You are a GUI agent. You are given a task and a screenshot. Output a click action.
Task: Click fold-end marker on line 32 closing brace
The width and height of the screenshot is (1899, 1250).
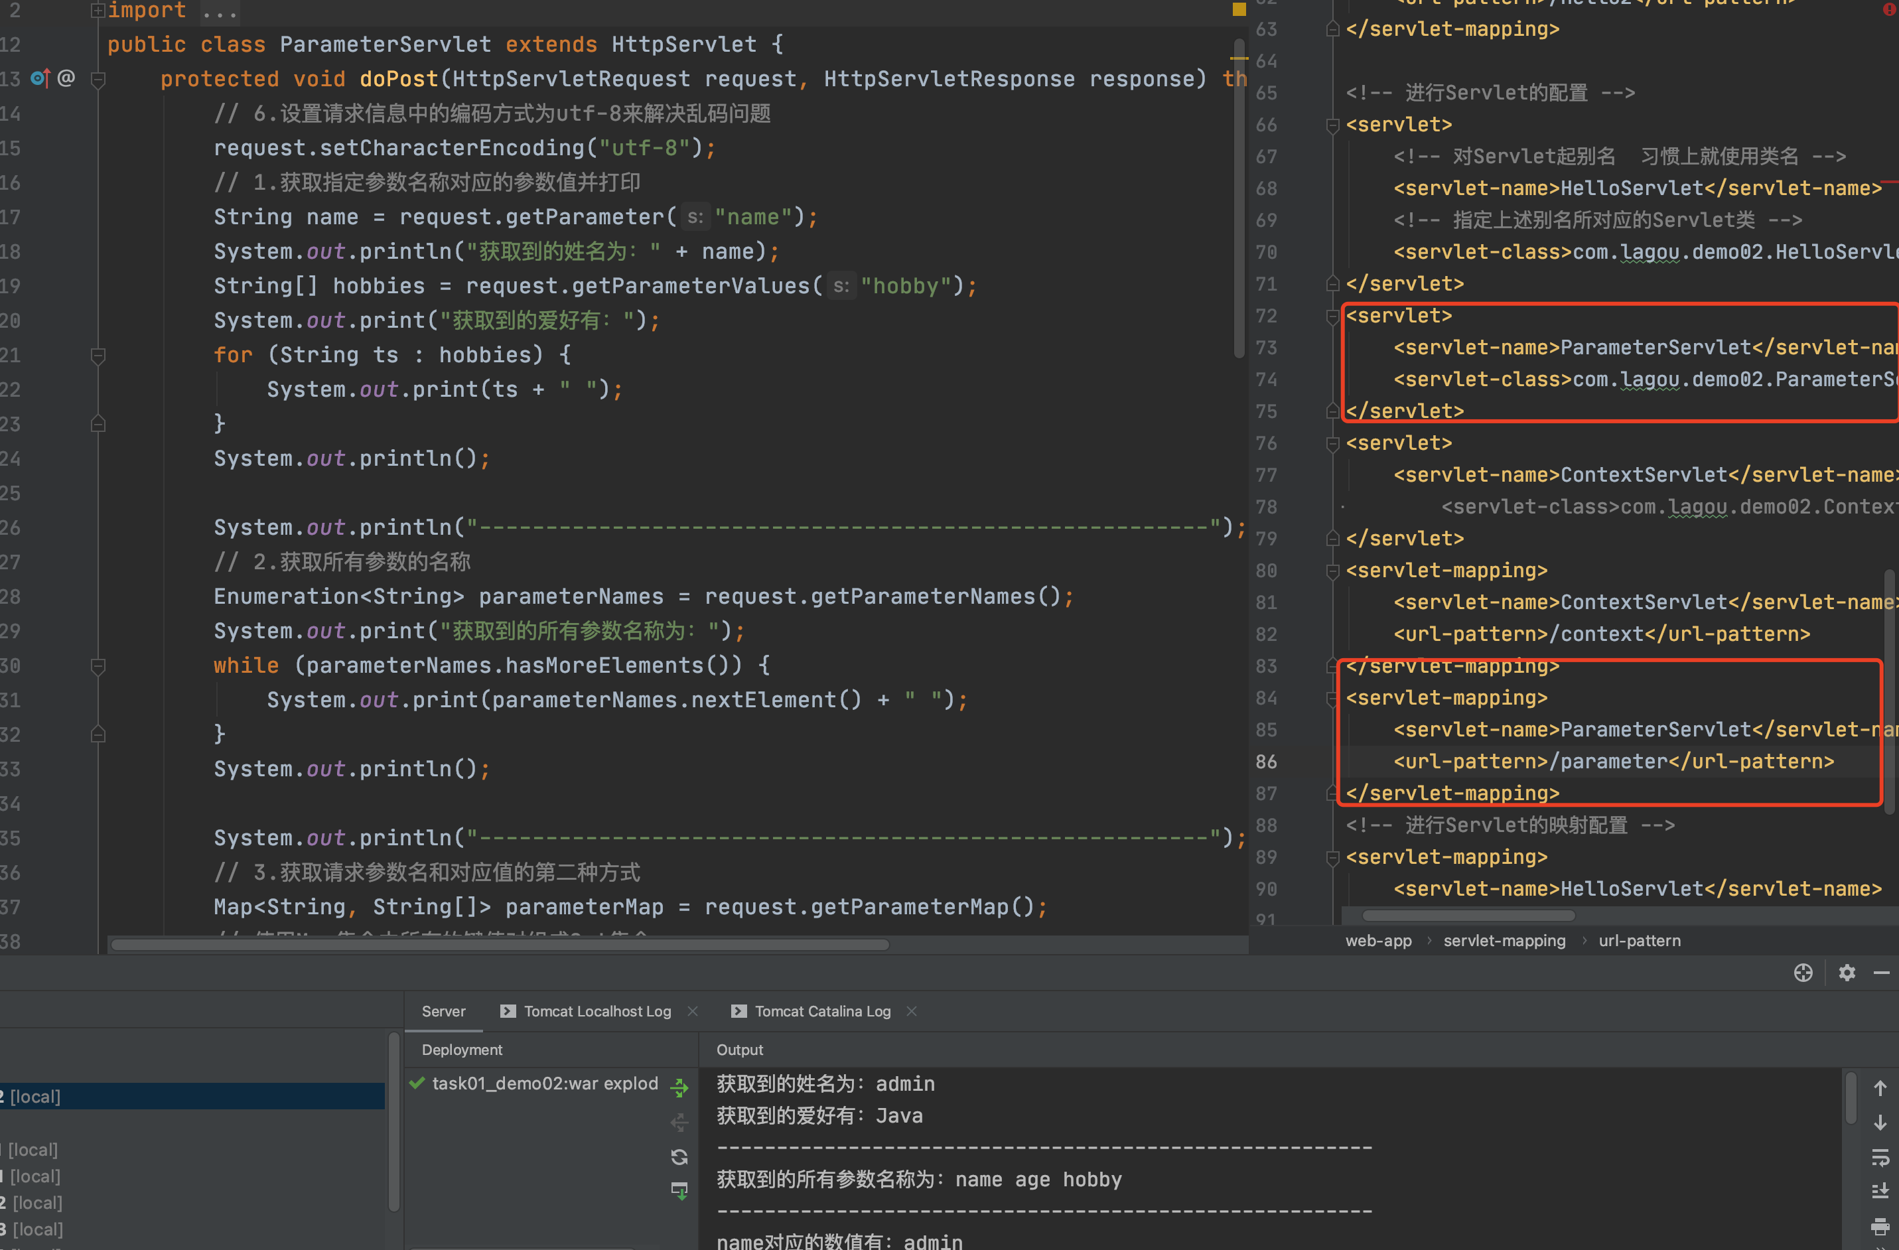pyautogui.click(x=98, y=734)
